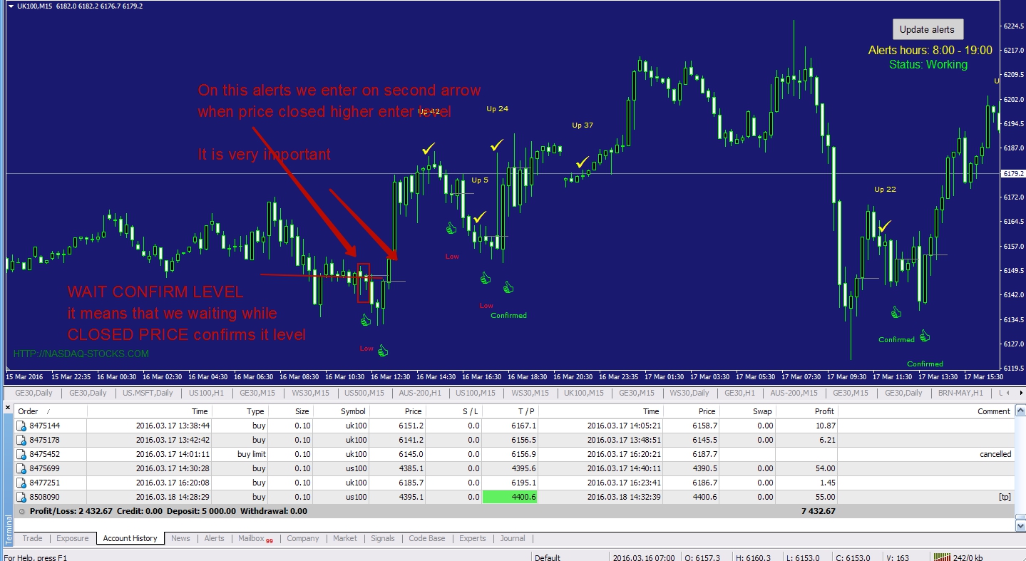Click the yellow checkmark below Up 24
The width and height of the screenshot is (1026, 561).
[497, 145]
